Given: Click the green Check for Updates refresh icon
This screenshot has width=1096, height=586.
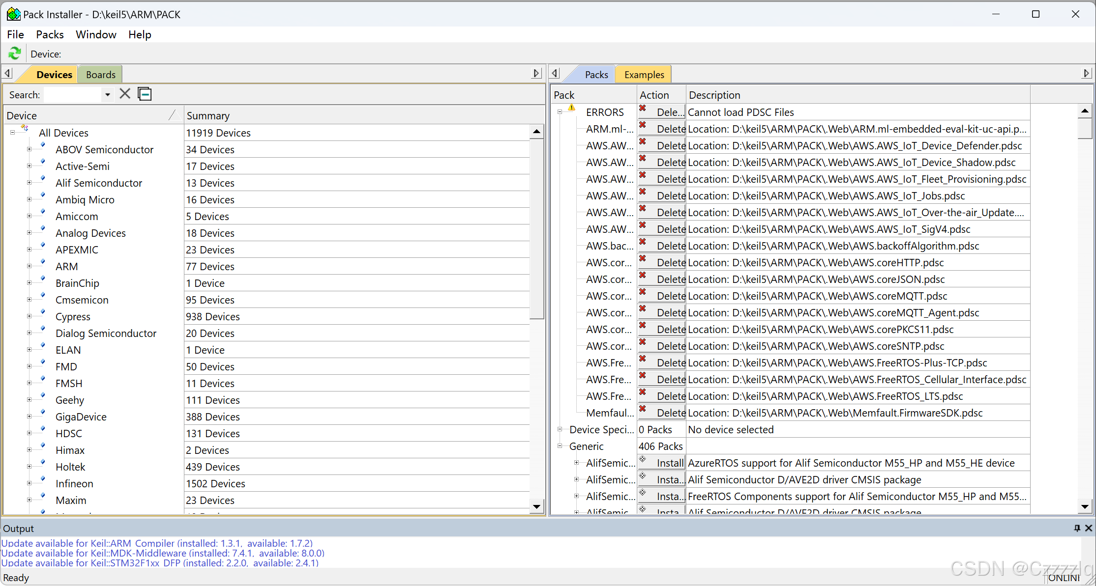Looking at the screenshot, I should pyautogui.click(x=14, y=53).
